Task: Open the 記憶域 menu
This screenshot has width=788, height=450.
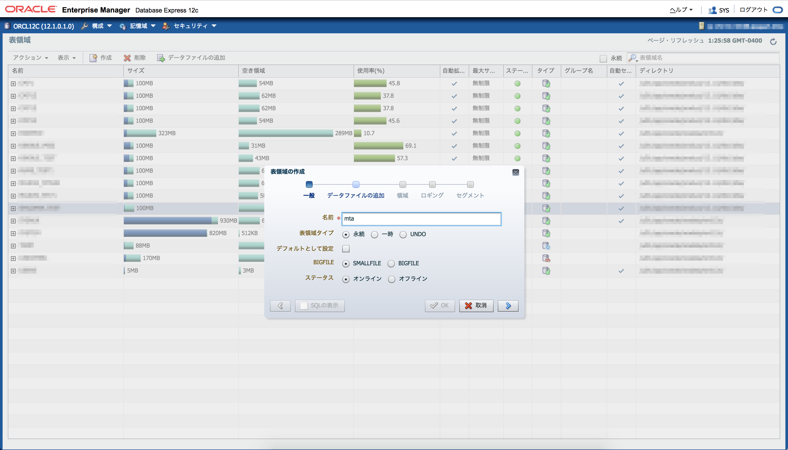Action: (138, 26)
